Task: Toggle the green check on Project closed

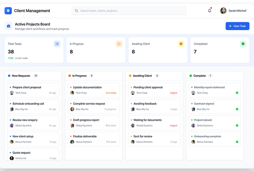Action: click(237, 126)
